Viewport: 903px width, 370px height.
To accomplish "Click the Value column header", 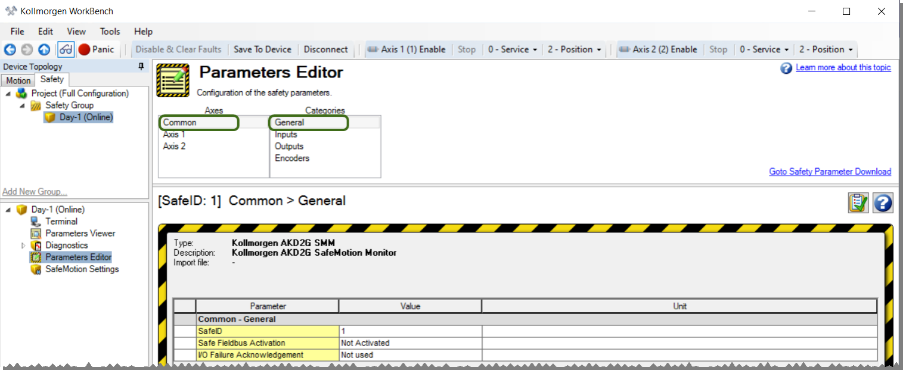I will [x=410, y=306].
